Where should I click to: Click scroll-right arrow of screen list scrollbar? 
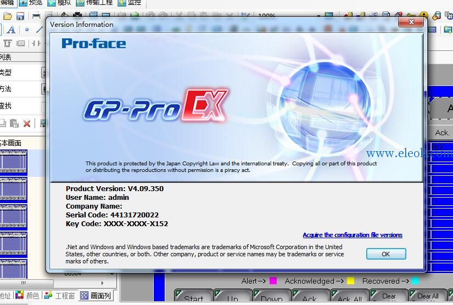pos(102,283)
